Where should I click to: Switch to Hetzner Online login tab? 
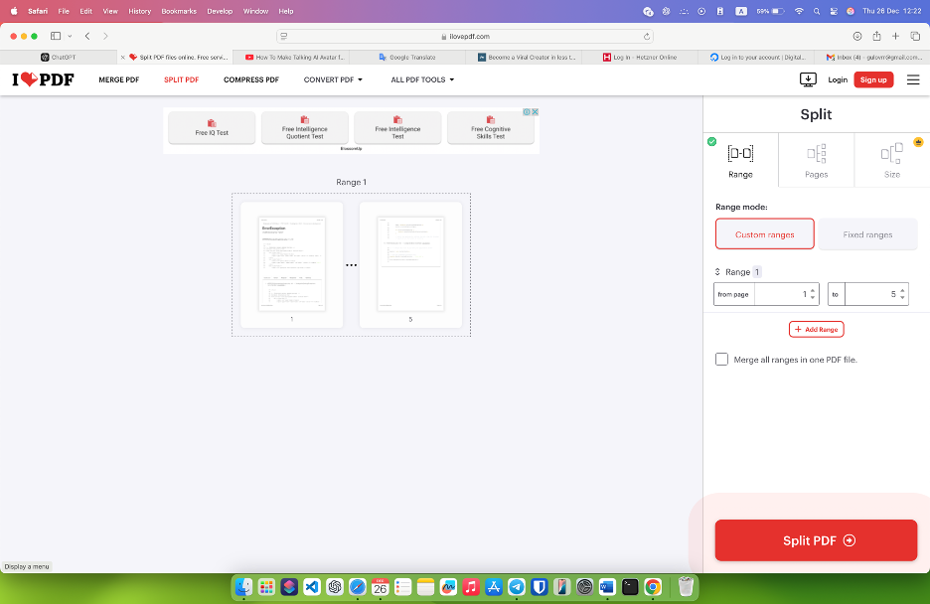tap(640, 58)
